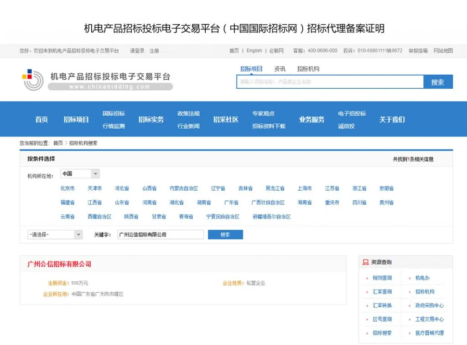Open 关于我们 in navigation bar

[x=392, y=119]
